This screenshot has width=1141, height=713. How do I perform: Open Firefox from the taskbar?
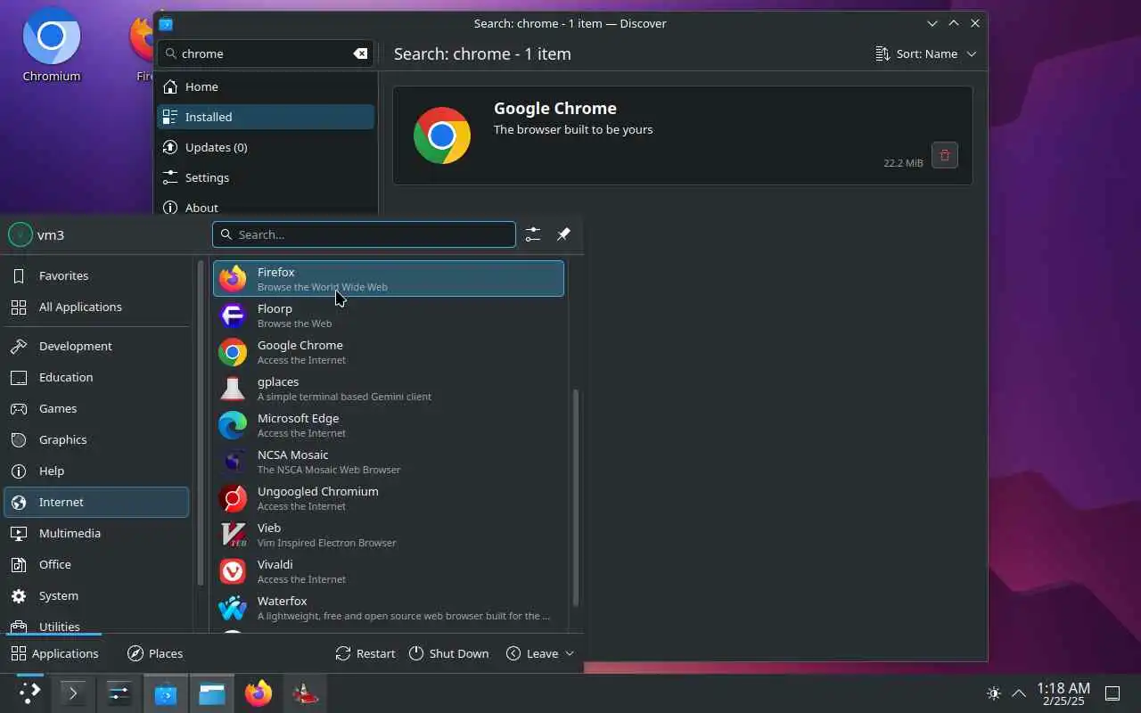tap(258, 693)
